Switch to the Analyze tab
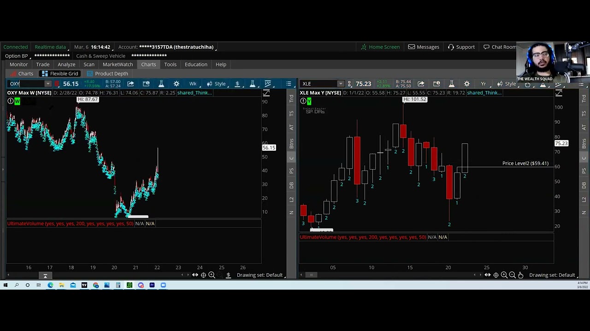 point(66,64)
